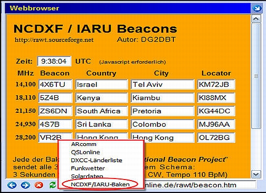Viewport: 266px width, 193px height.
Task: Click the Sri Lanka country field
Action: 101,124
